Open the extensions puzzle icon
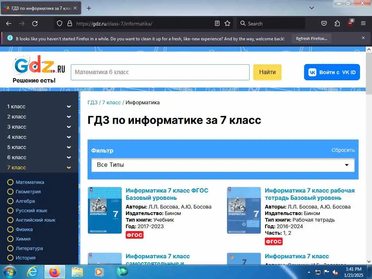Viewport: 372px width, 279px height. pos(337,24)
